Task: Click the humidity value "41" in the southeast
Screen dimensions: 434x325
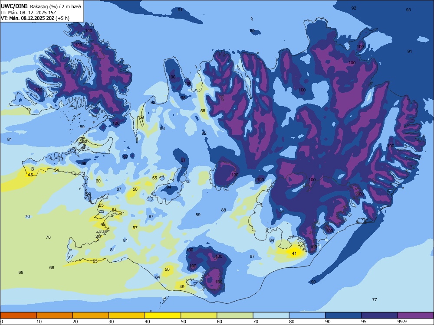Action: [294, 253]
